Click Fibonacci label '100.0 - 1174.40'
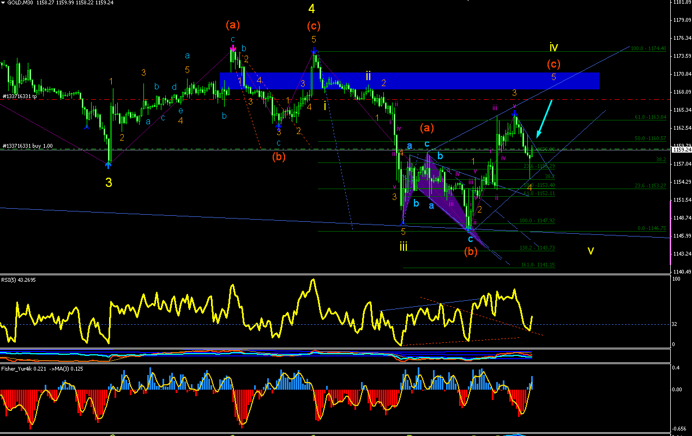 click(648, 49)
